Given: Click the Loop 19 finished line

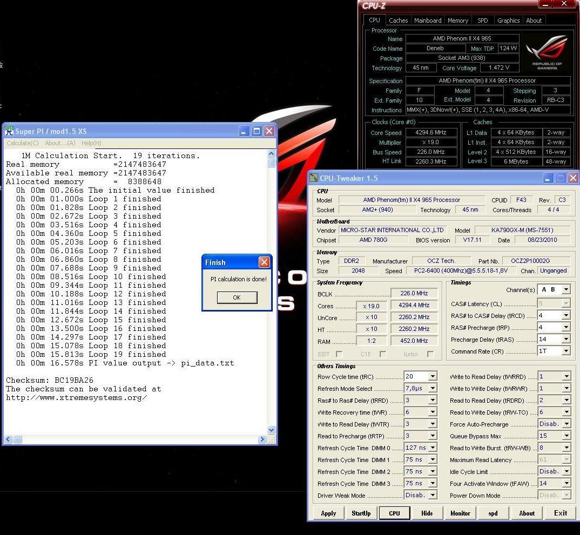Looking at the screenshot, I should tap(91, 354).
